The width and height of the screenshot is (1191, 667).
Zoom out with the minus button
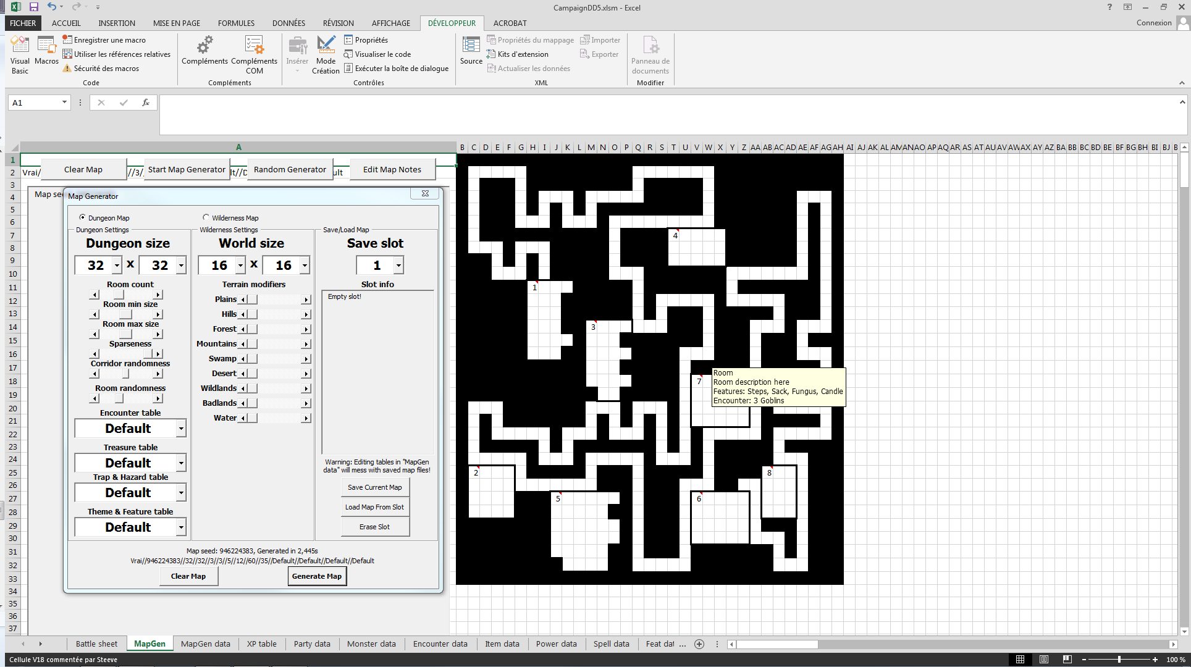[x=1084, y=660]
